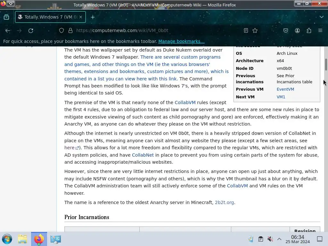Image resolution: width=328 pixels, height=246 pixels.
Task: Select the Architecture value x64
Action: (x=280, y=61)
